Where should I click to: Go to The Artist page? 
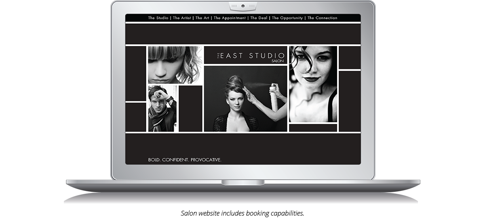[x=182, y=18]
